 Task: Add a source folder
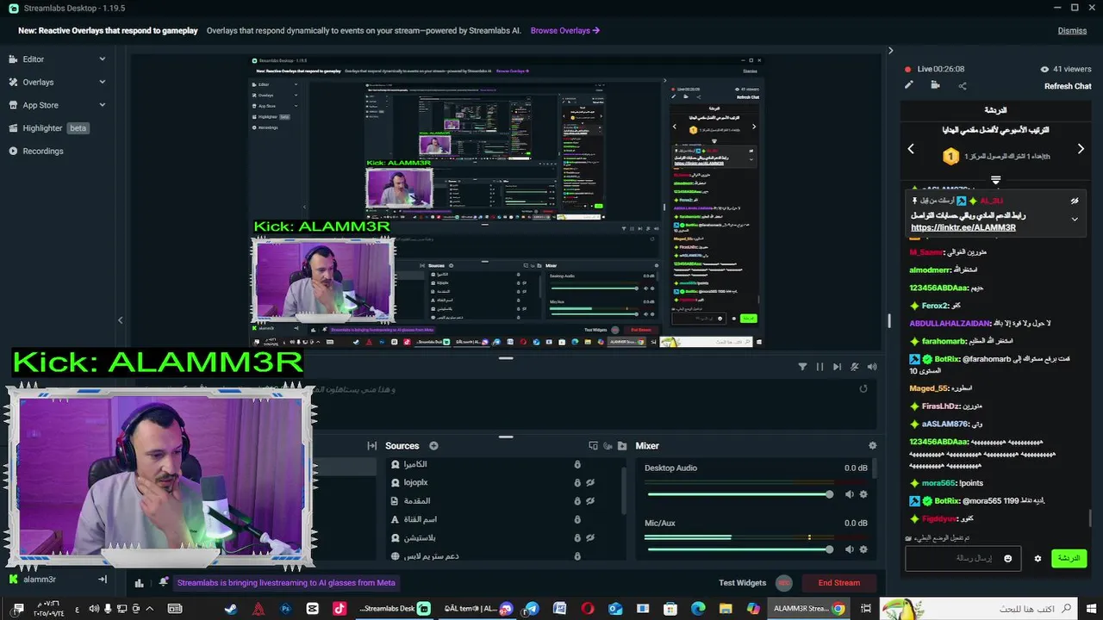[621, 445]
